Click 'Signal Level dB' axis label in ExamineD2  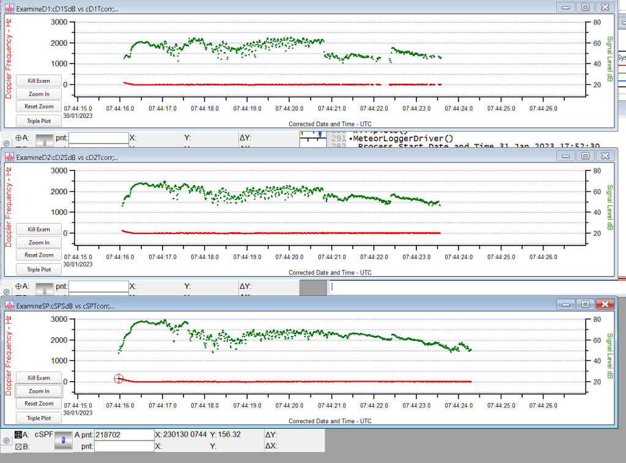point(609,208)
